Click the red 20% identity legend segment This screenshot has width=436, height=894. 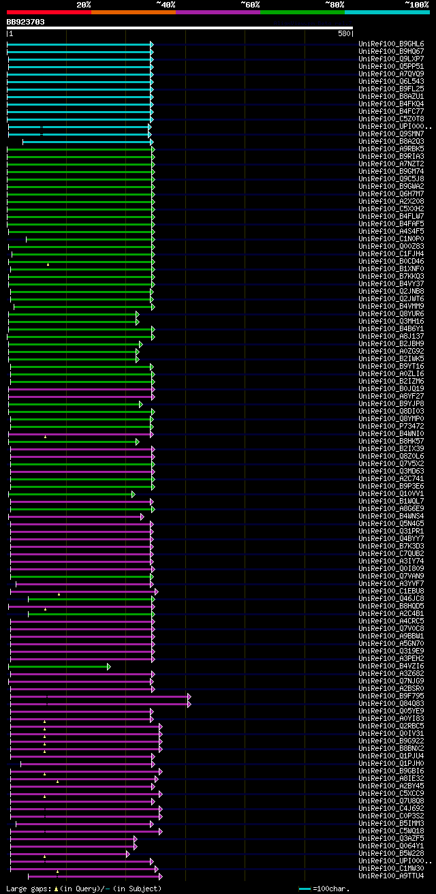[x=49, y=12]
